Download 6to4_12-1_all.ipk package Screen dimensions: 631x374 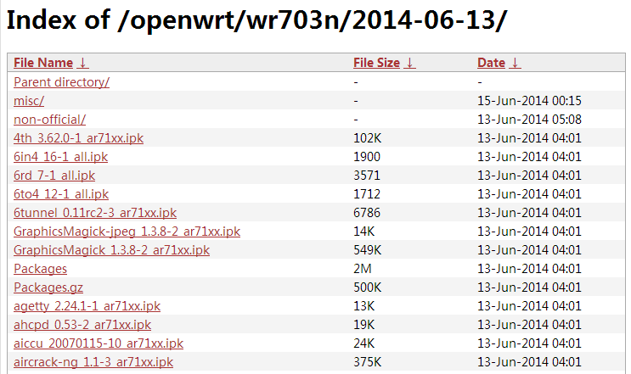(x=61, y=194)
